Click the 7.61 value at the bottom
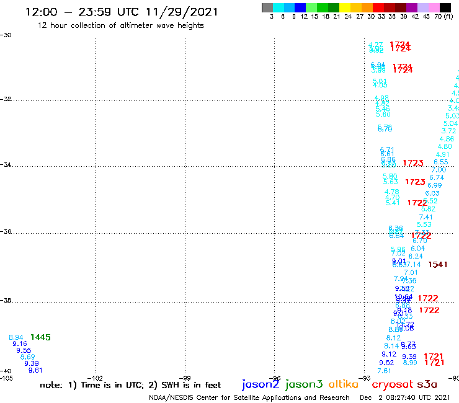459x403 pixels. (385, 371)
